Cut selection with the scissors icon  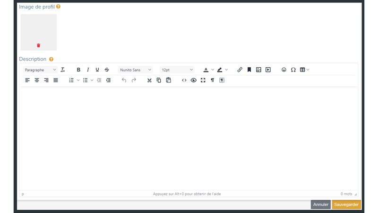click(x=149, y=80)
